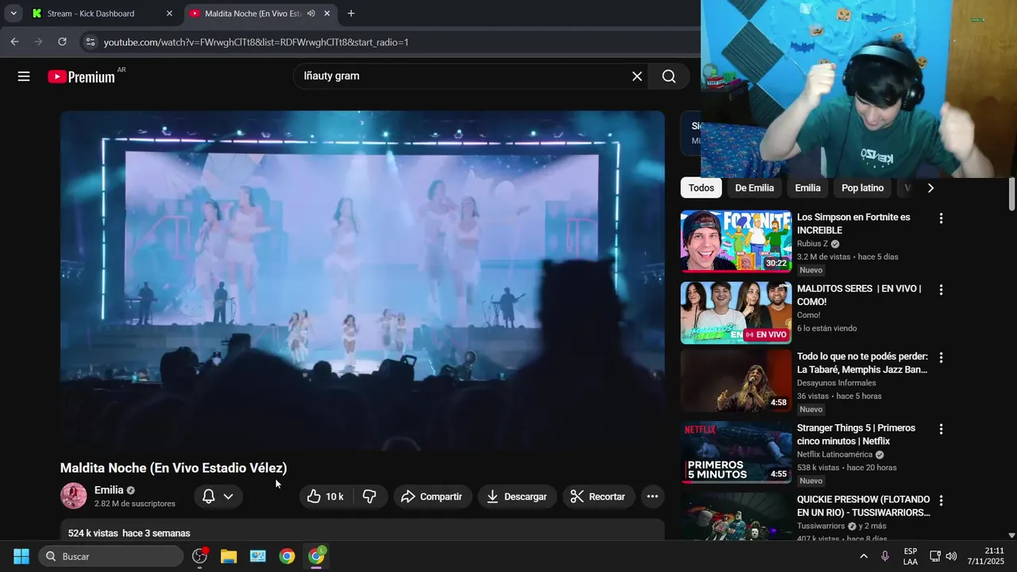Open options for Los Simpson en Fortnite video
The height and width of the screenshot is (572, 1017).
tap(941, 218)
